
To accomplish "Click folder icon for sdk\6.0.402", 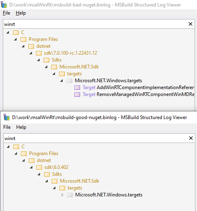I will coord(39,167).
